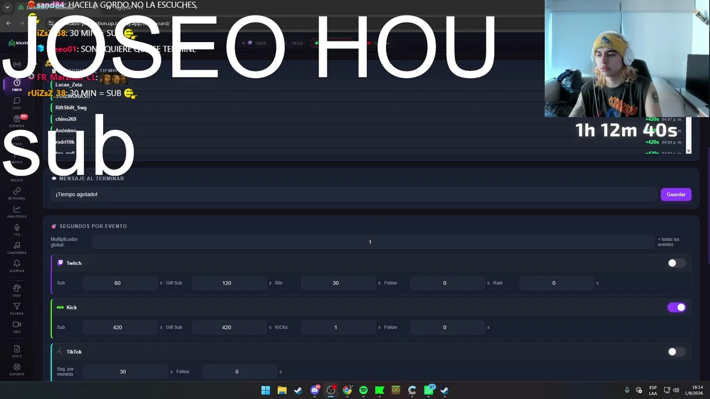The width and height of the screenshot is (710, 399).
Task: Open Spotify from the taskbar
Action: coord(363,390)
